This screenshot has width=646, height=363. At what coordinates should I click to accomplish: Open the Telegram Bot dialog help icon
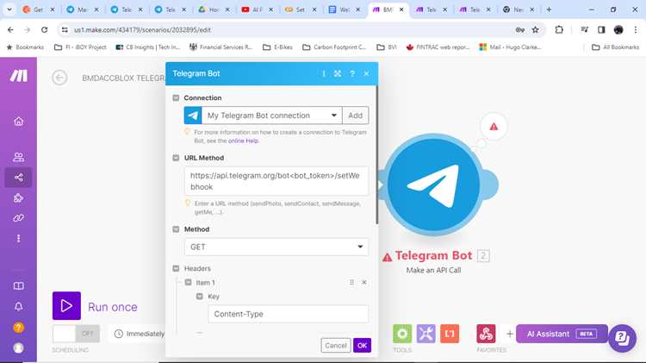point(352,73)
